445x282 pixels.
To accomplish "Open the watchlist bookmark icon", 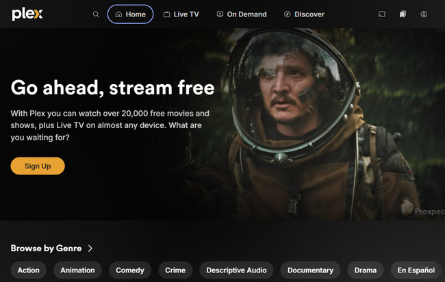I will [x=403, y=14].
